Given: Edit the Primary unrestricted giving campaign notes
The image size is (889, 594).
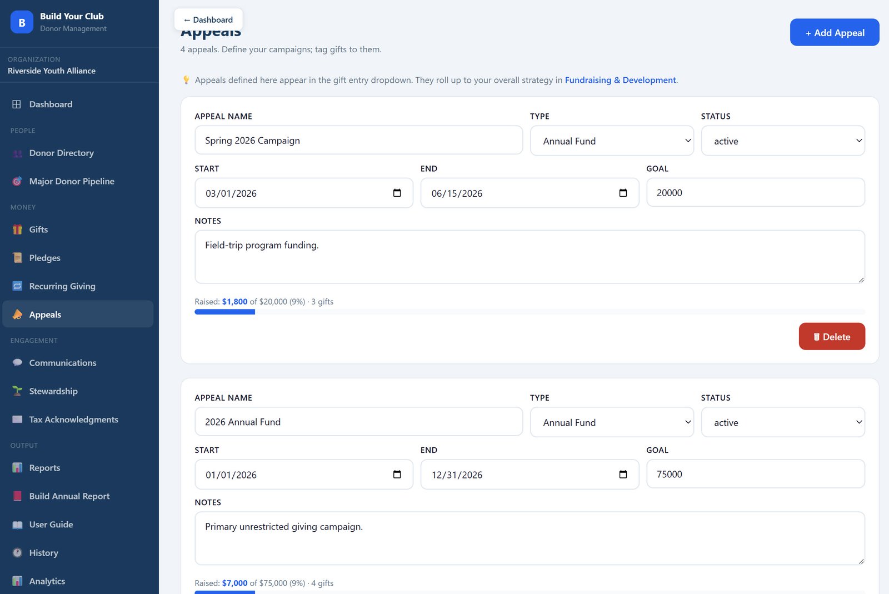Looking at the screenshot, I should click(x=530, y=538).
